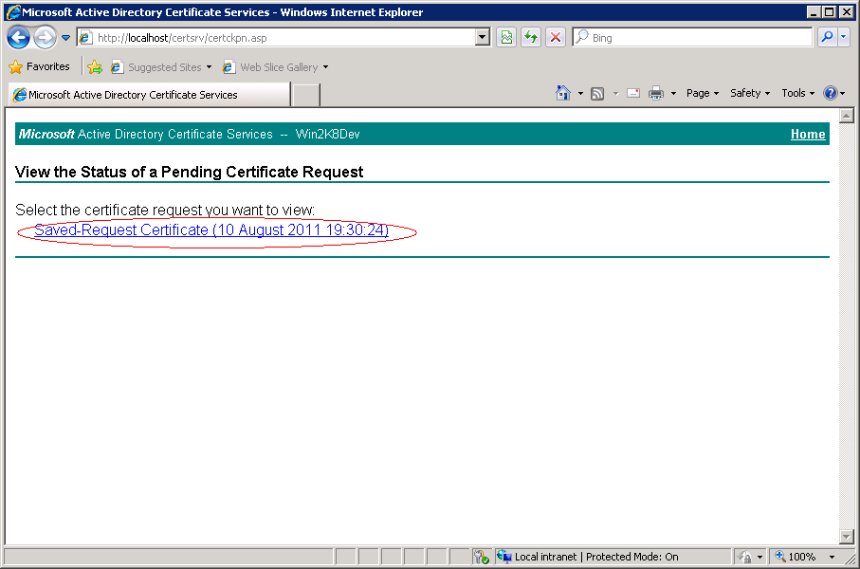The height and width of the screenshot is (569, 860).
Task: Open the Safety menu
Action: pyautogui.click(x=750, y=93)
